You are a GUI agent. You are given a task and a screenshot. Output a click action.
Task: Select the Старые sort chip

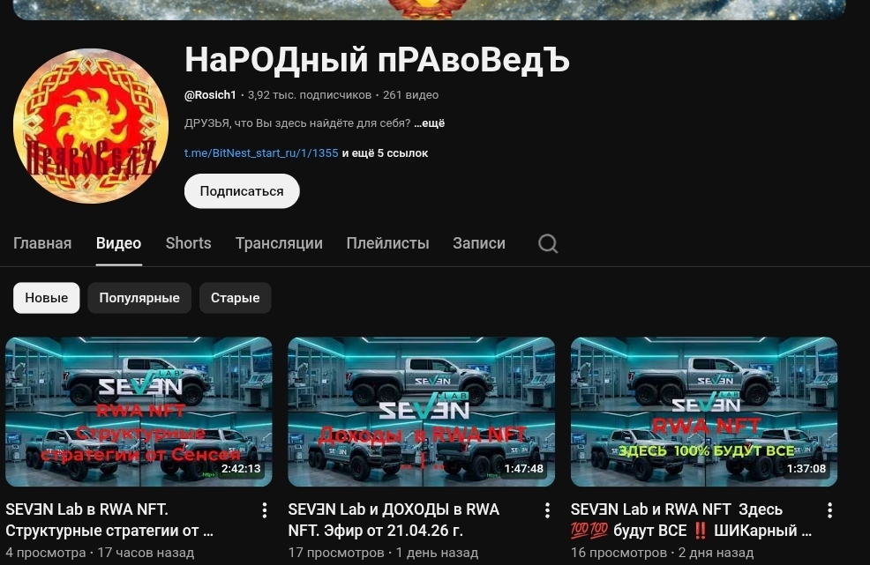tap(236, 298)
